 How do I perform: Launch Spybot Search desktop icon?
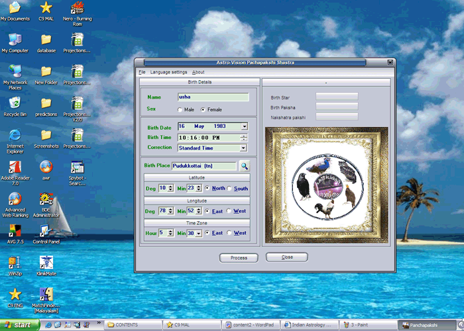click(x=78, y=173)
